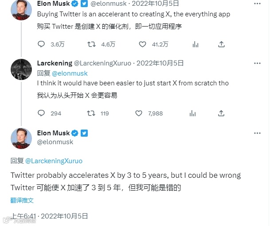This screenshot has width=270, height=226.
Task: Reply to Elon Musk's first tweet
Action: (x=41, y=44)
